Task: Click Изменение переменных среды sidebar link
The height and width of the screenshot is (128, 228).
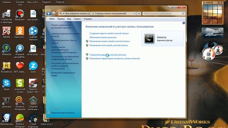Action: click(63, 74)
